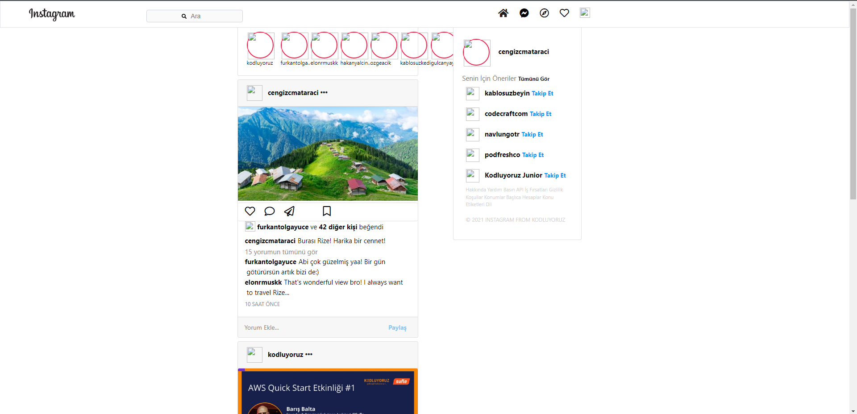The height and width of the screenshot is (414, 857).
Task: Like cengizcmataraci's Rize photo with the heart icon
Action: (x=250, y=211)
